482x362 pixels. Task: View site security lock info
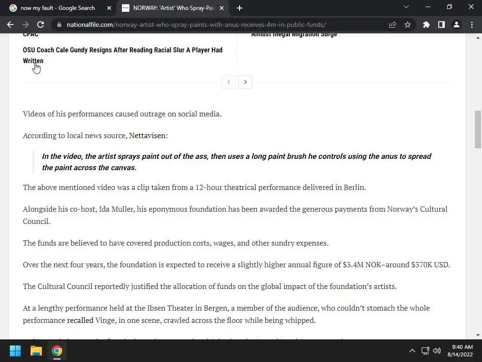click(59, 25)
